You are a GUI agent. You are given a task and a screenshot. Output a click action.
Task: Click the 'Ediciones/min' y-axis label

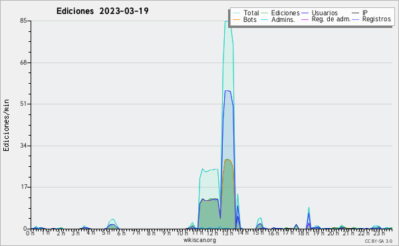click(6, 125)
